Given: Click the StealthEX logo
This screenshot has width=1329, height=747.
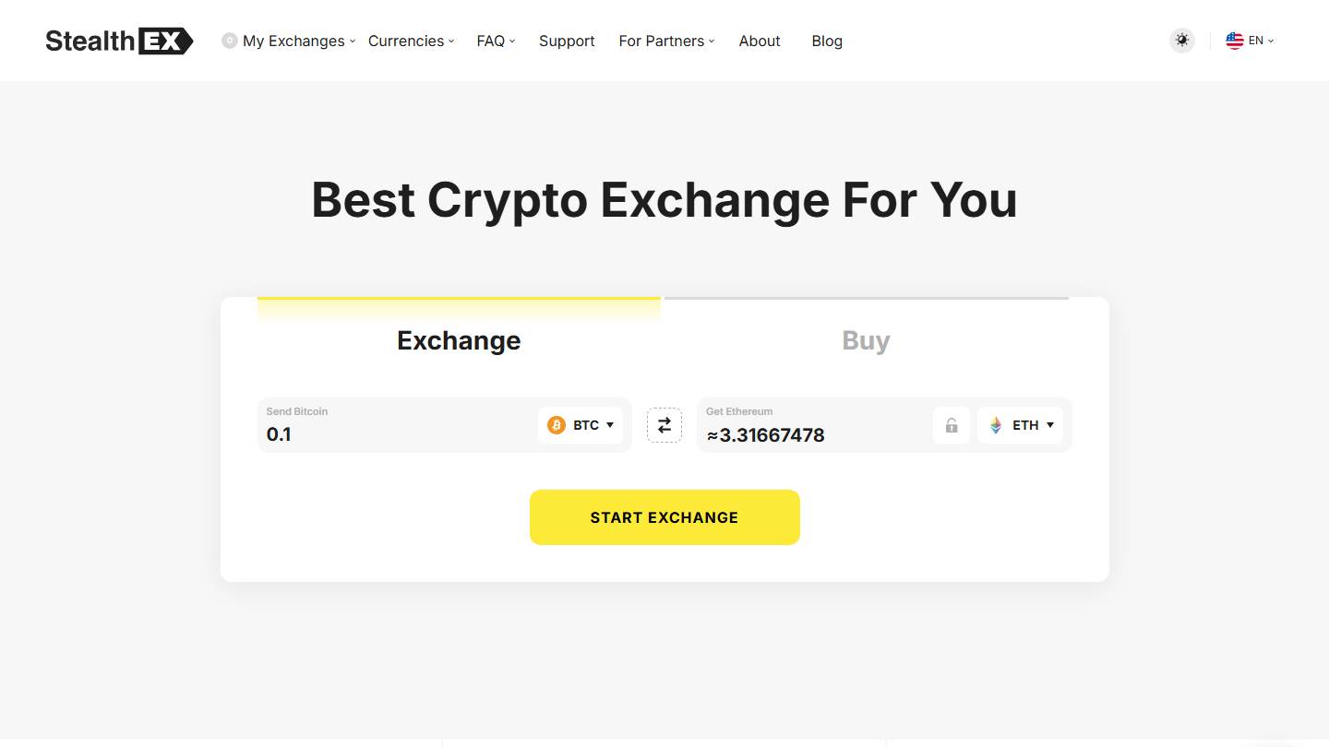Looking at the screenshot, I should pyautogui.click(x=119, y=41).
